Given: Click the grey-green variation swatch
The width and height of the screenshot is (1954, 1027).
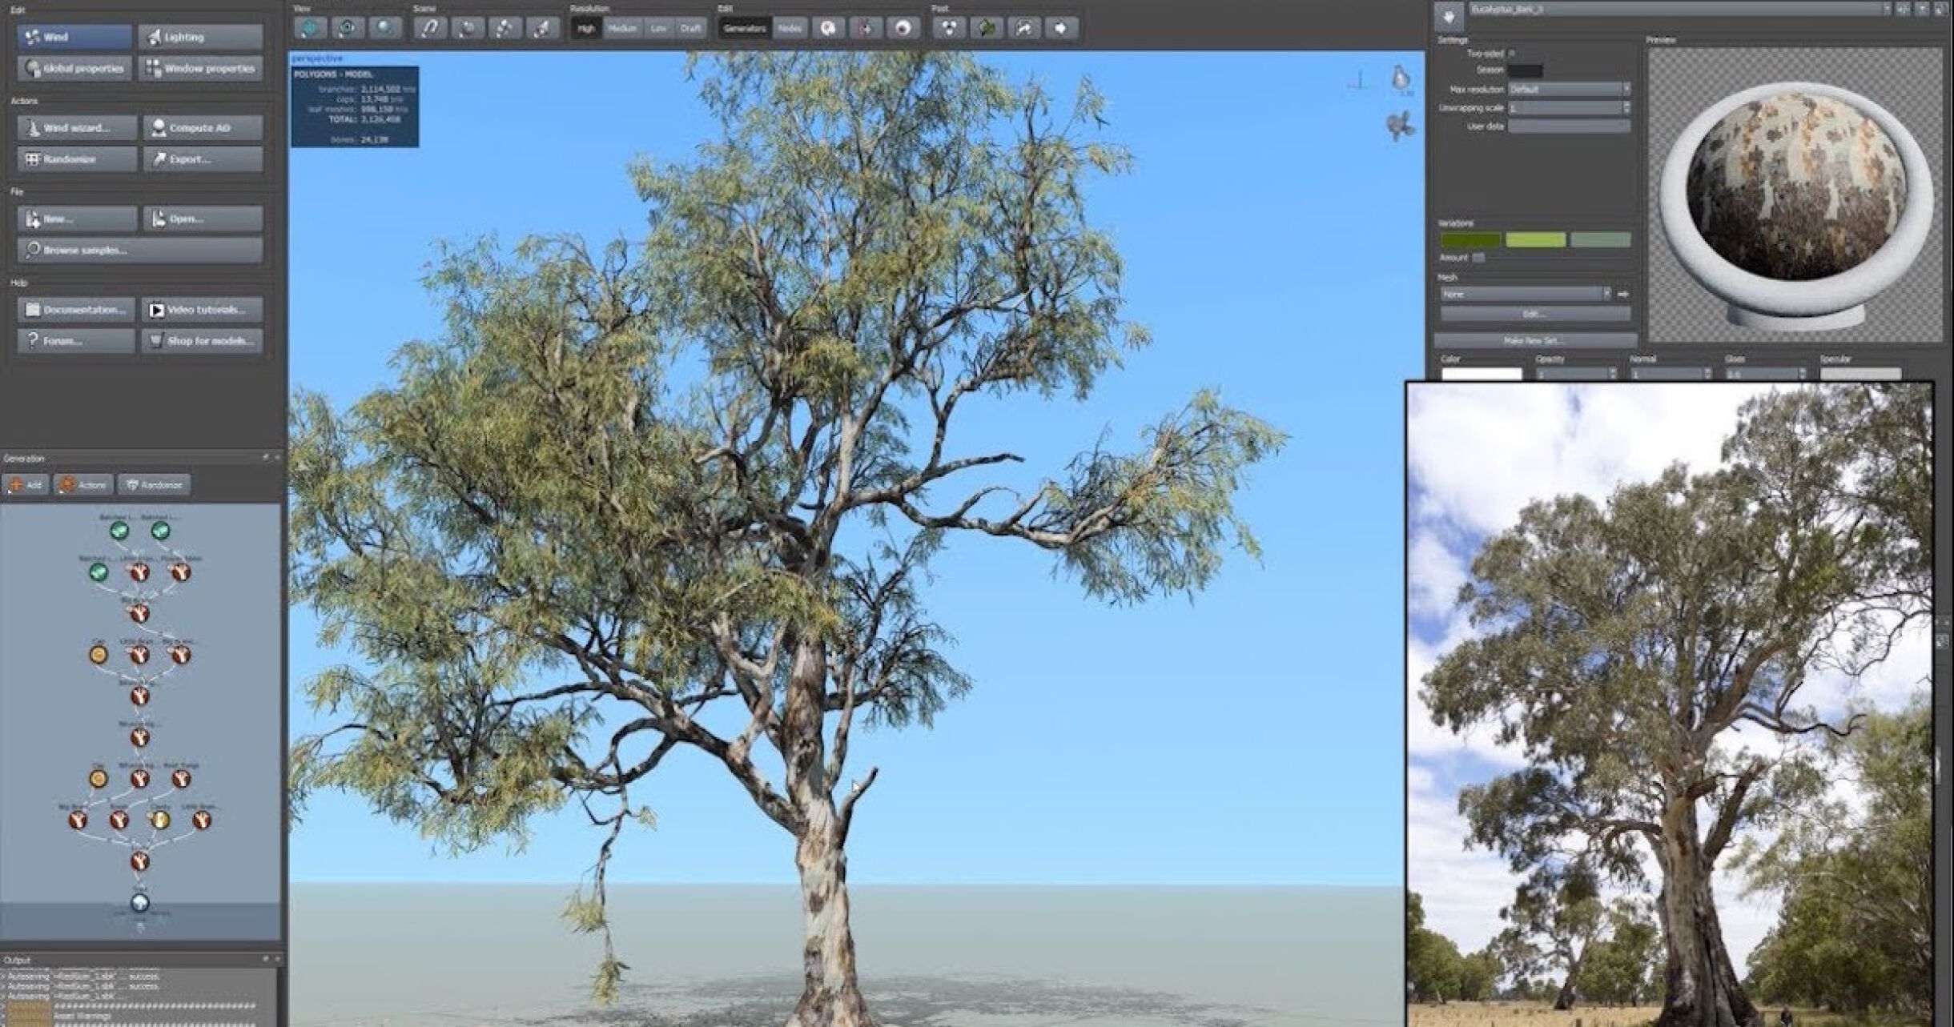Looking at the screenshot, I should tap(1600, 239).
